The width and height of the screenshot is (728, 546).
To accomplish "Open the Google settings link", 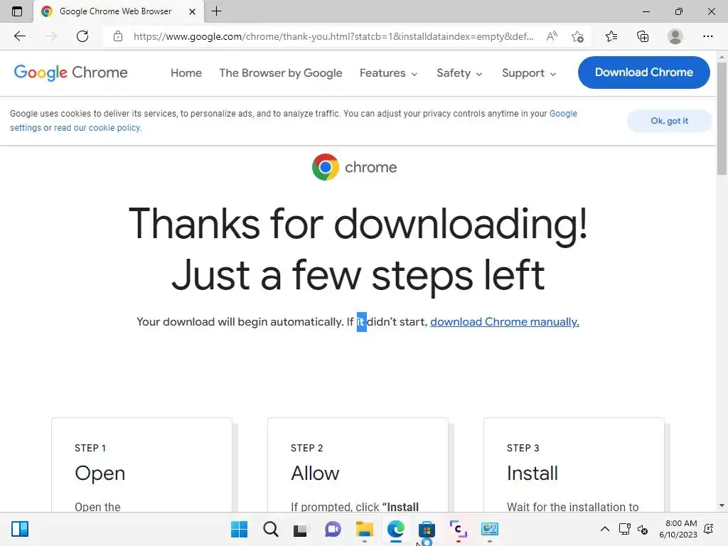I will click(563, 114).
